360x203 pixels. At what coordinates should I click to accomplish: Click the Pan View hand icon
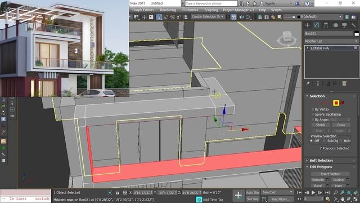[x=343, y=199]
